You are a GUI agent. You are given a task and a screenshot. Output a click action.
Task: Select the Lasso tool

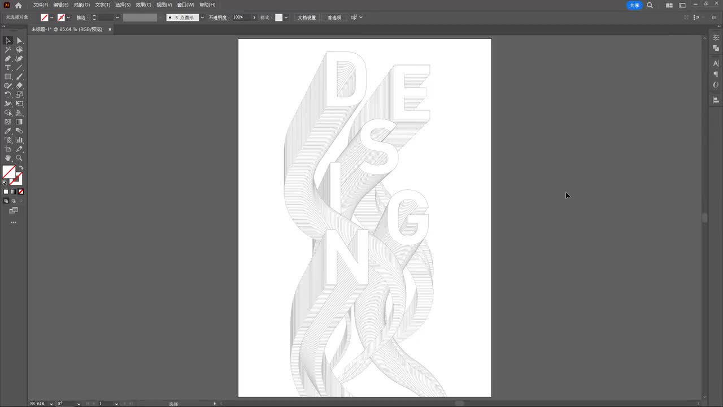click(x=19, y=50)
